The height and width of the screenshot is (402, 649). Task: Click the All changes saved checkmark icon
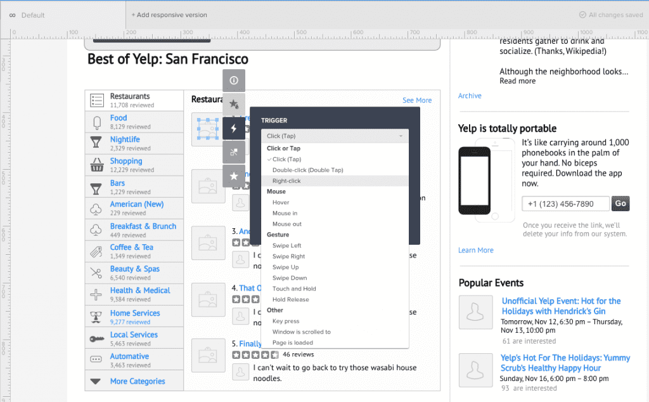pos(582,15)
